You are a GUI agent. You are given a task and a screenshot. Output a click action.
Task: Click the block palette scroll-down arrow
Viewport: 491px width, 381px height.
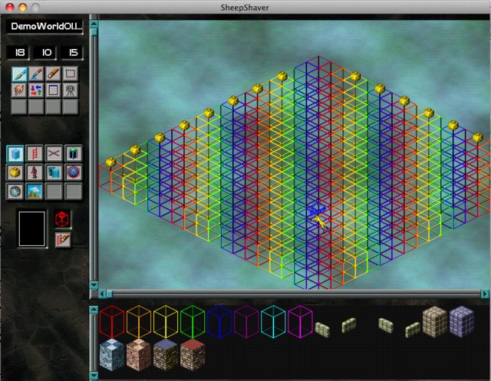[94, 376]
